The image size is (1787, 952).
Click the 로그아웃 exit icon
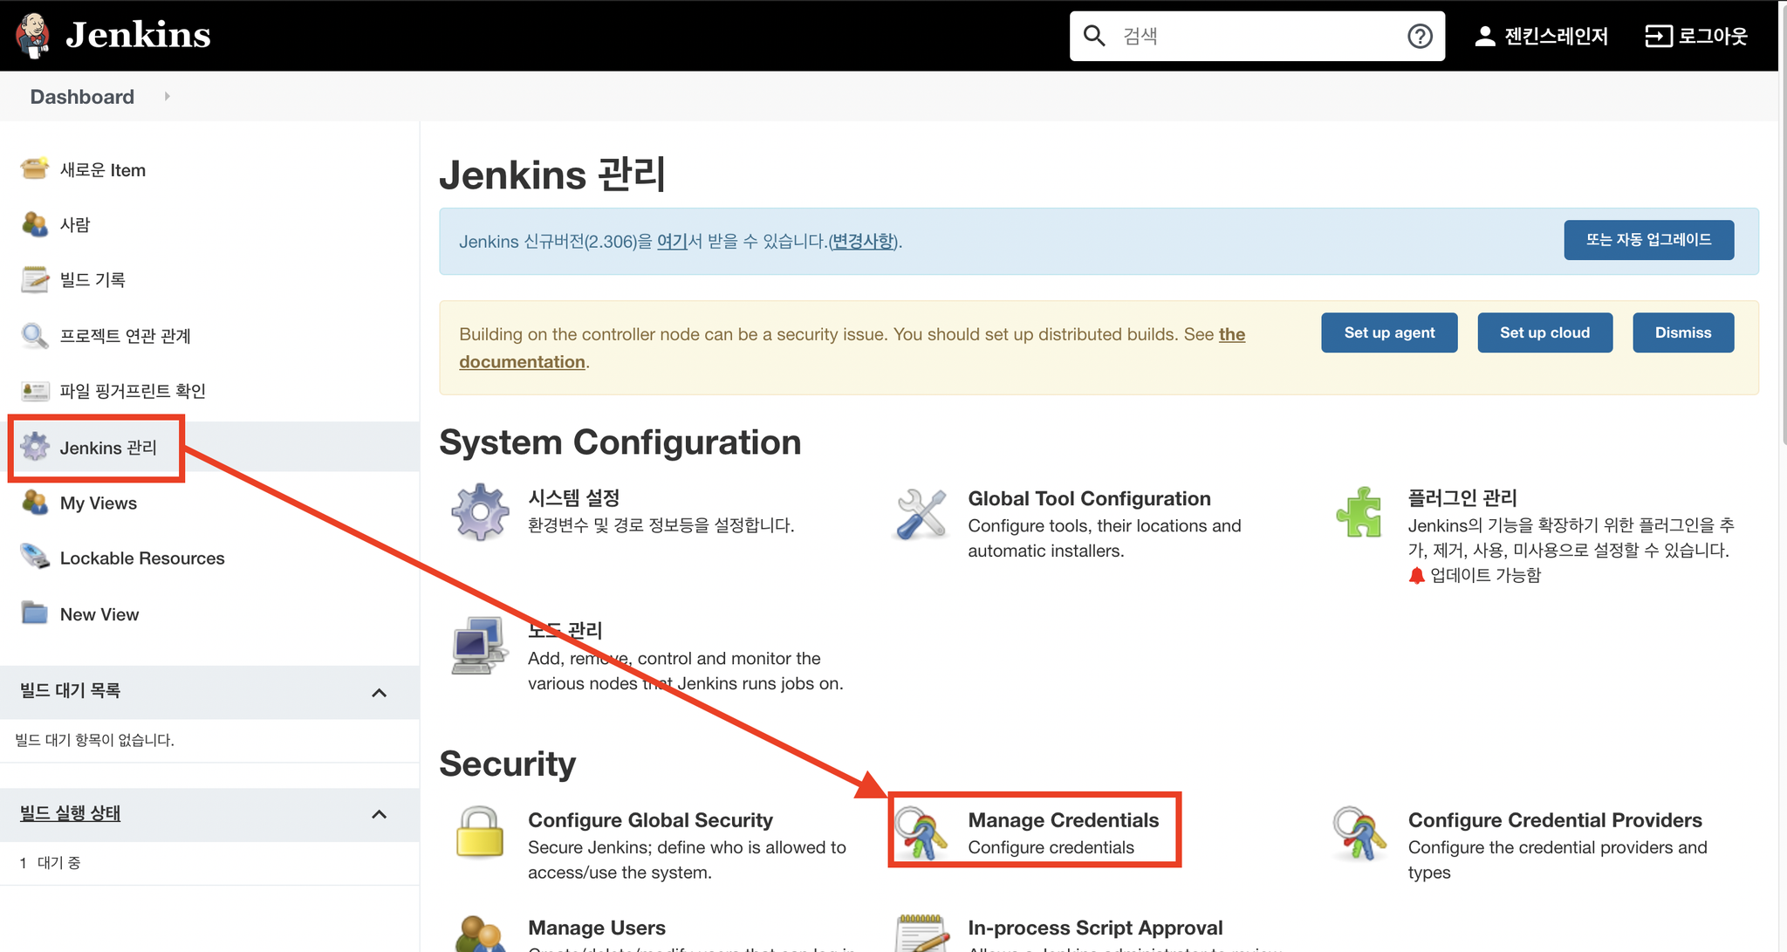(1658, 36)
